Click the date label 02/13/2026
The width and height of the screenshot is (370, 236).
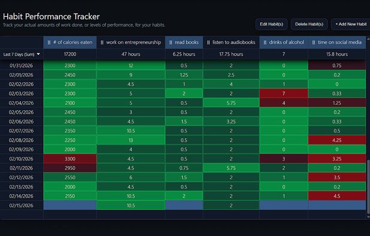pyautogui.click(x=21, y=187)
